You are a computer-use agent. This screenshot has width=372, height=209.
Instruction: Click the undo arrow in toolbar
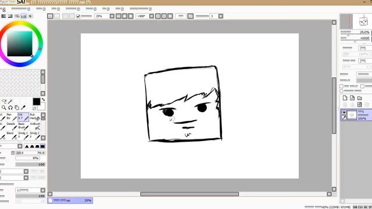click(50, 16)
